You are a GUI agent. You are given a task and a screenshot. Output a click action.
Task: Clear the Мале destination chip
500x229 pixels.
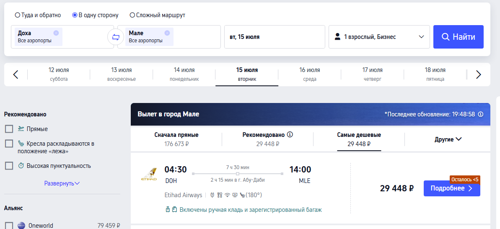(x=167, y=33)
